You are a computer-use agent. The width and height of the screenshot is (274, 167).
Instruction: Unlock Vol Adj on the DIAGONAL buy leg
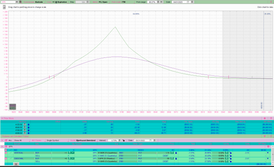(231, 159)
